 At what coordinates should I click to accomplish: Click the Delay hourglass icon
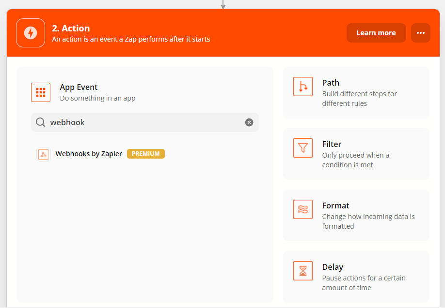point(303,271)
